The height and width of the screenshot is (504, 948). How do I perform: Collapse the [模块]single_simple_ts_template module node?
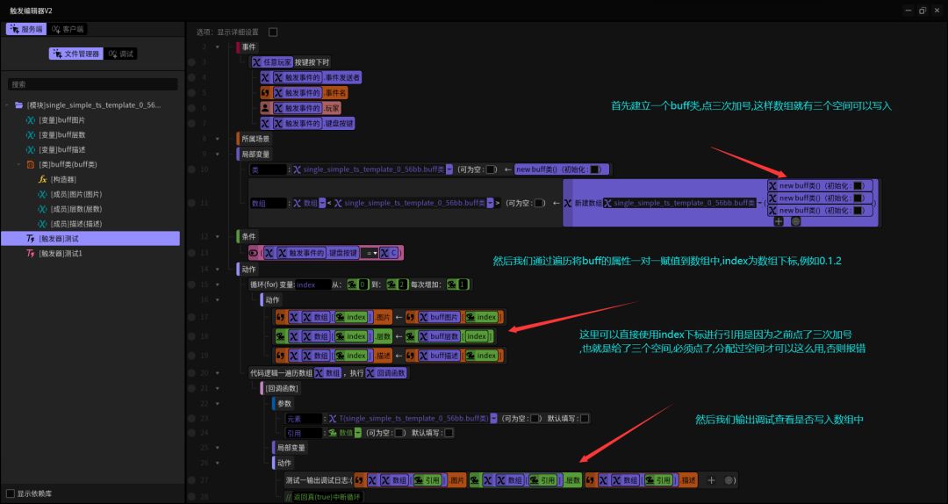tap(7, 105)
